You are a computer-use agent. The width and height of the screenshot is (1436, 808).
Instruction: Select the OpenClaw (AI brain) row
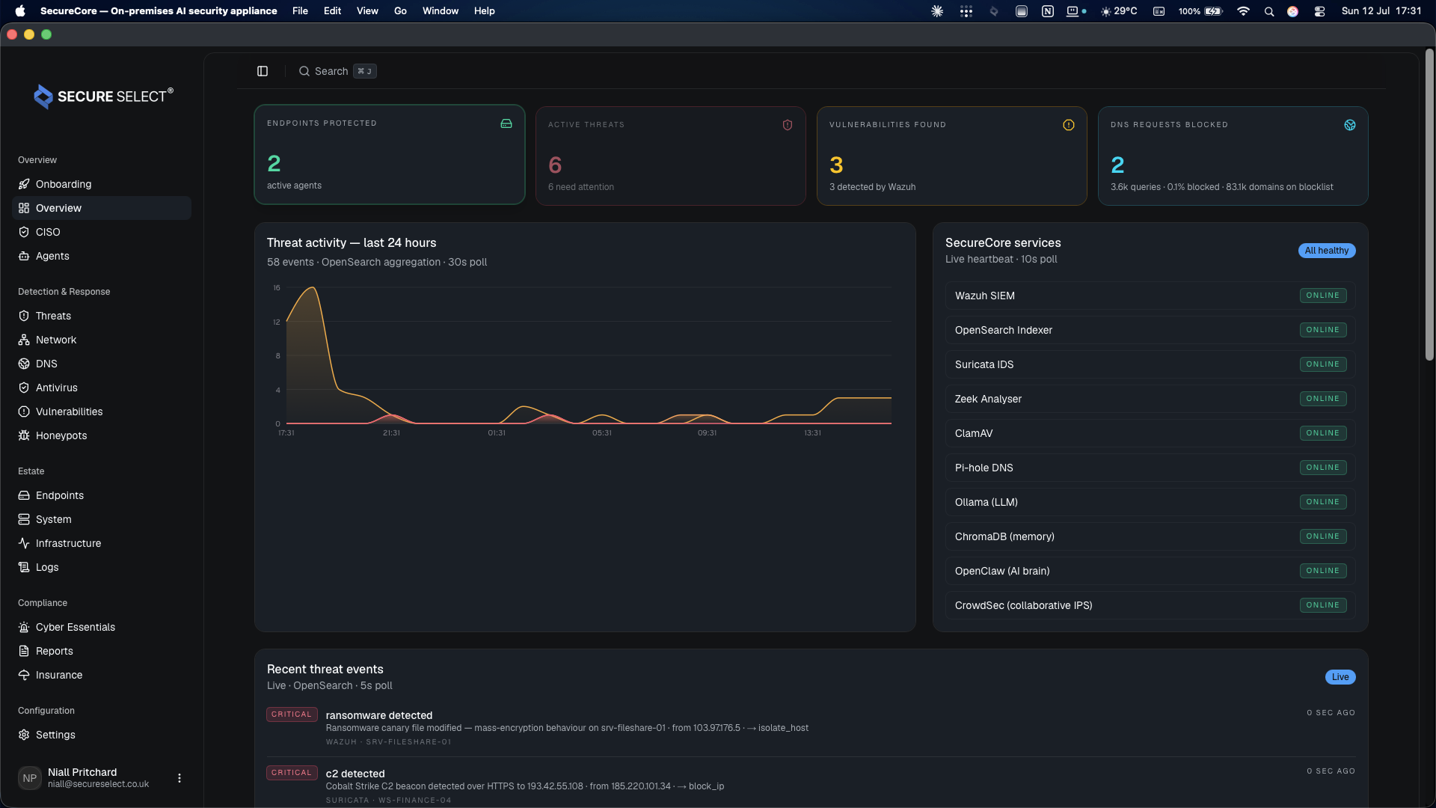point(1150,571)
